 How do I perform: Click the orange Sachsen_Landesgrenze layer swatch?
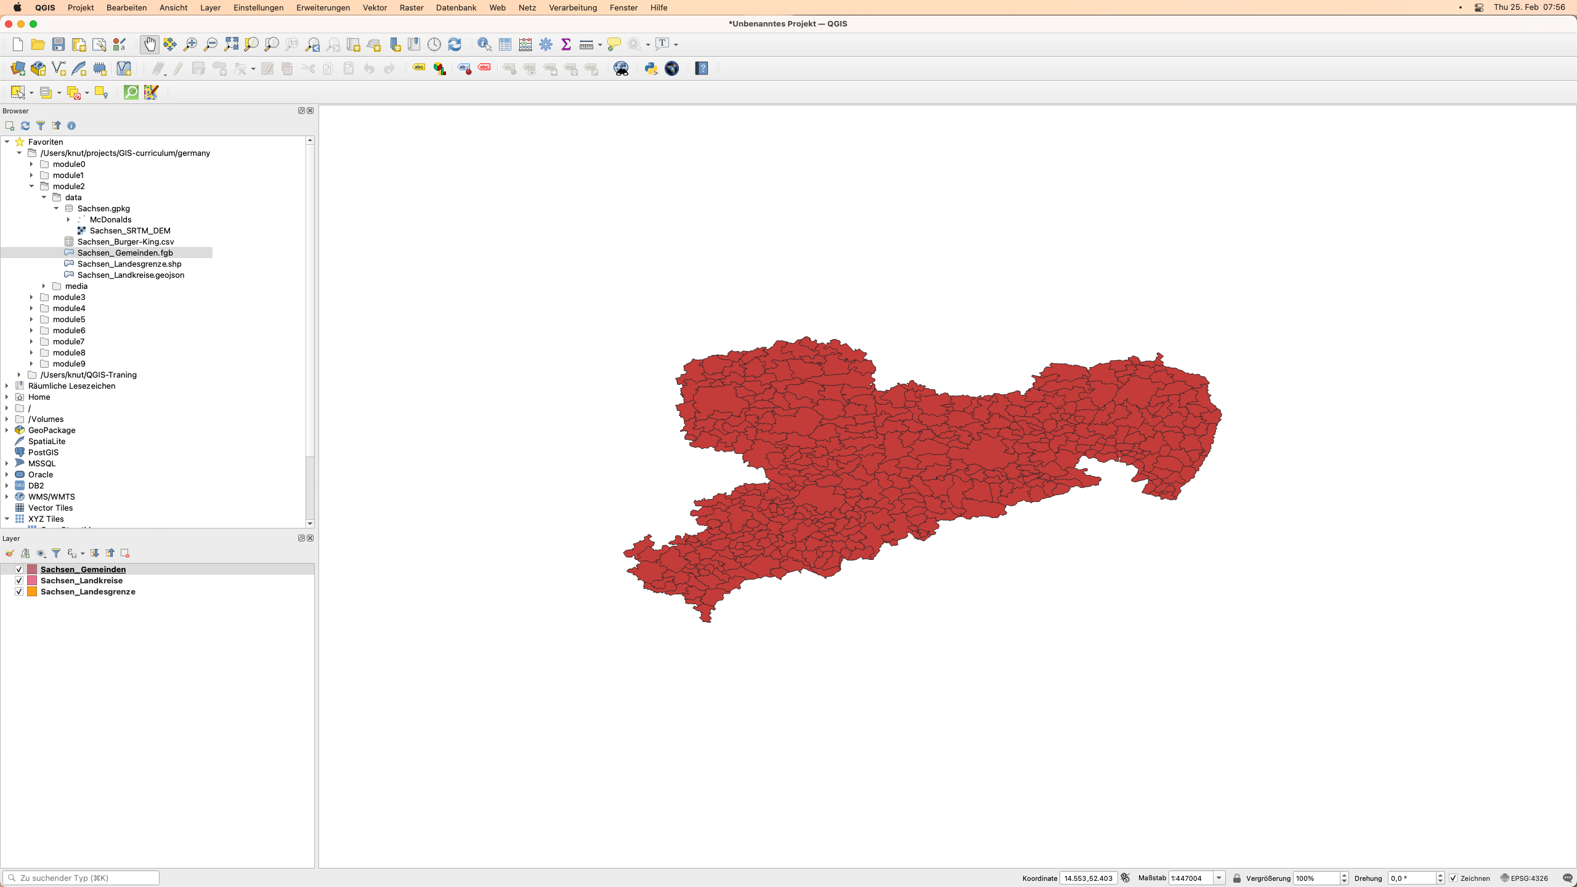(32, 591)
